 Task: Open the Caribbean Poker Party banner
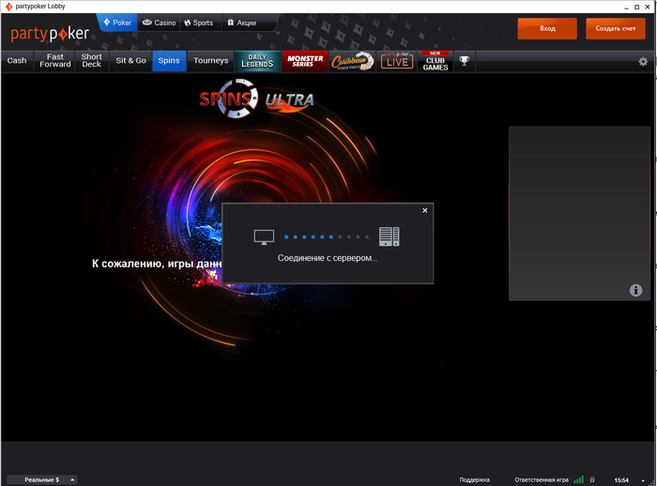(352, 61)
